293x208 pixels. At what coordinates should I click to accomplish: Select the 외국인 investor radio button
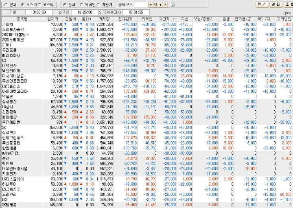click(x=81, y=4)
